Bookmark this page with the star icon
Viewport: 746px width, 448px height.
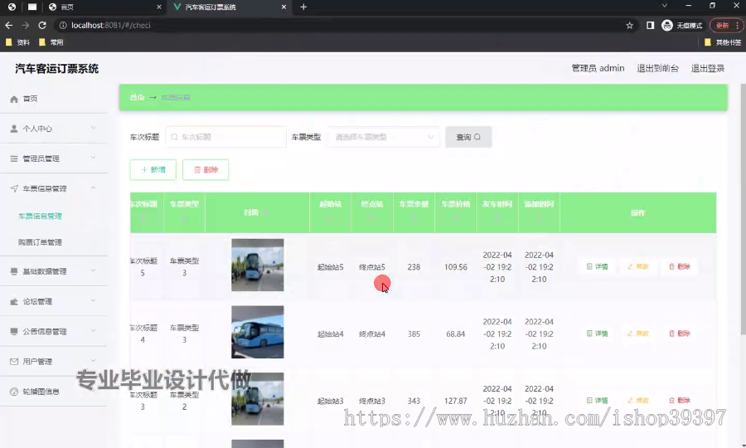pos(629,25)
